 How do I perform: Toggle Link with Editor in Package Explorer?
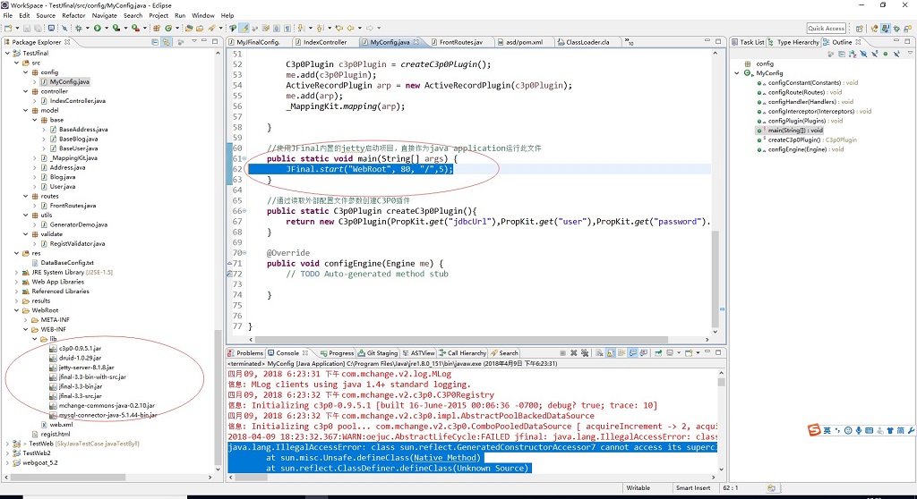coord(166,42)
